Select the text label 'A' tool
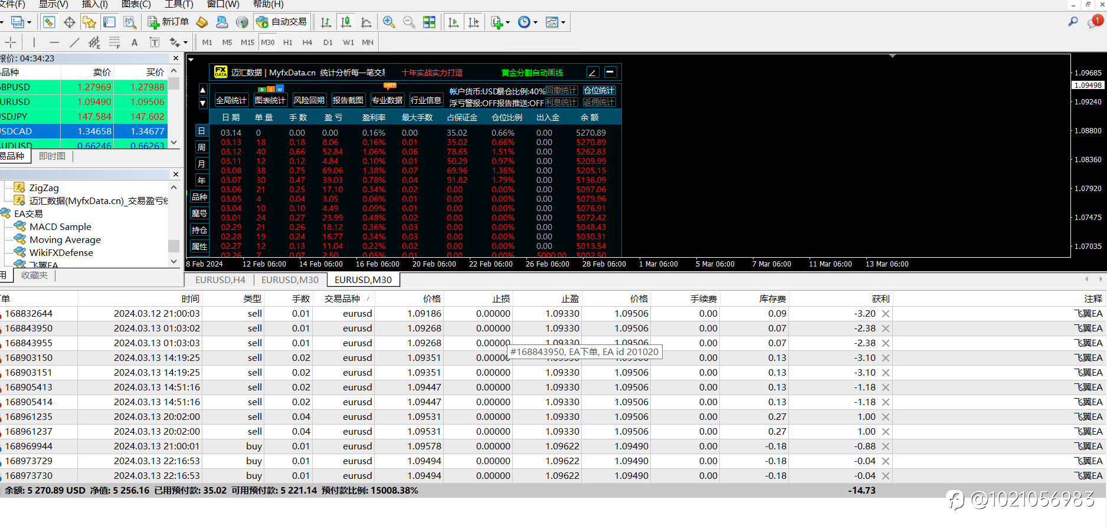1107x529 pixels. [x=135, y=42]
